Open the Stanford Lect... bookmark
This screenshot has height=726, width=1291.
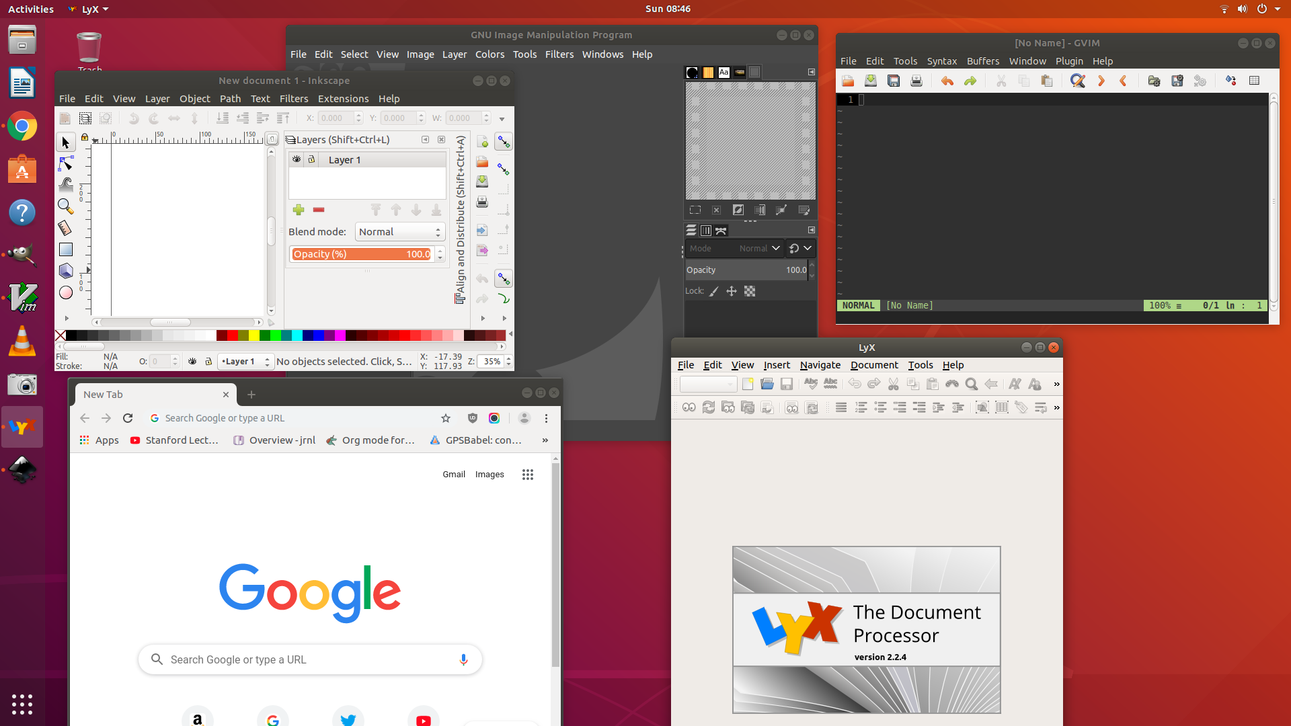(175, 440)
